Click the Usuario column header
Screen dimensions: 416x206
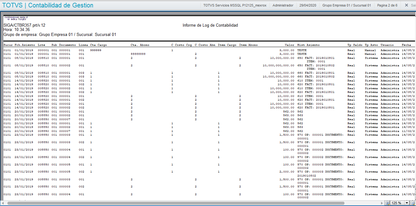click(387, 45)
